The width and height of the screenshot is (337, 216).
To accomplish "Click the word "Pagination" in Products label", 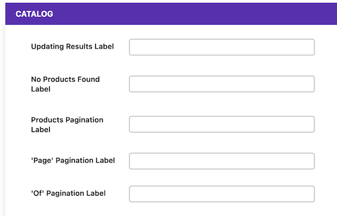I will [84, 120].
